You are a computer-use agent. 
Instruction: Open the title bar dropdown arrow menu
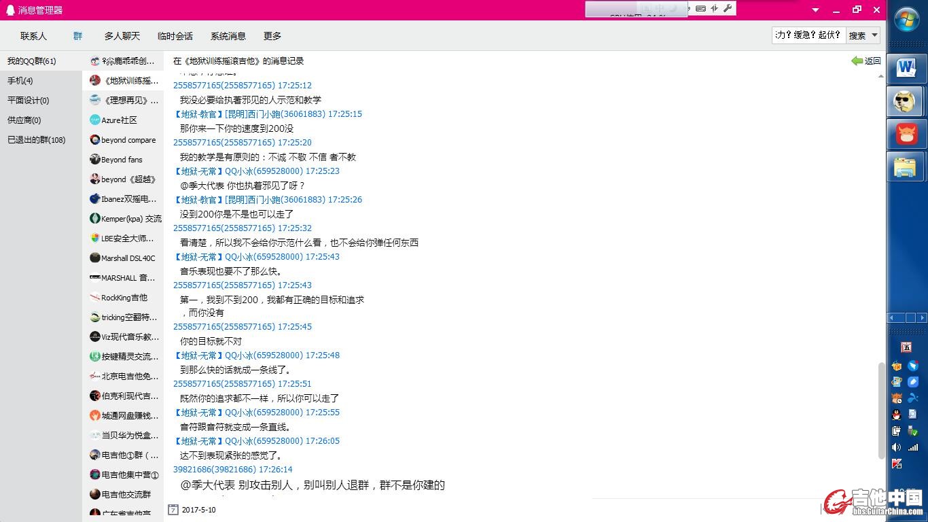816,10
